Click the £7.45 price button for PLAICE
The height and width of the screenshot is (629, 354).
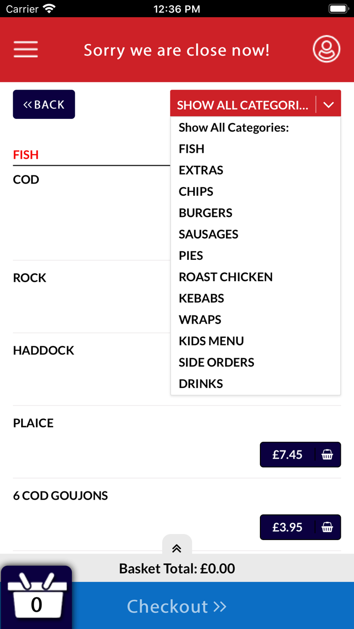[288, 454]
